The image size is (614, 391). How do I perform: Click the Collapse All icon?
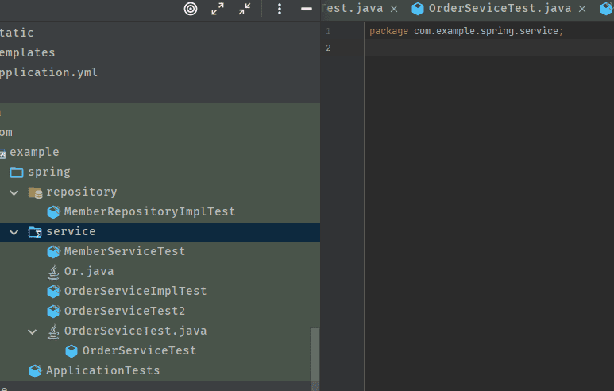[x=245, y=9]
